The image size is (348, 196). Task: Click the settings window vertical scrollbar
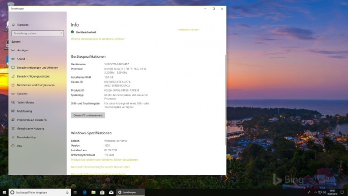(x=226, y=100)
